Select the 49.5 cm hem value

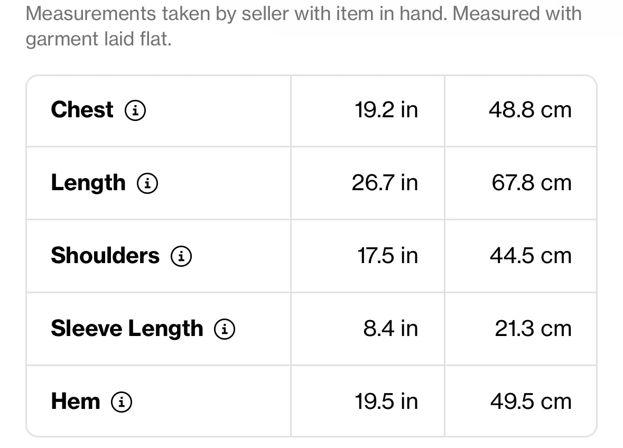point(531,402)
